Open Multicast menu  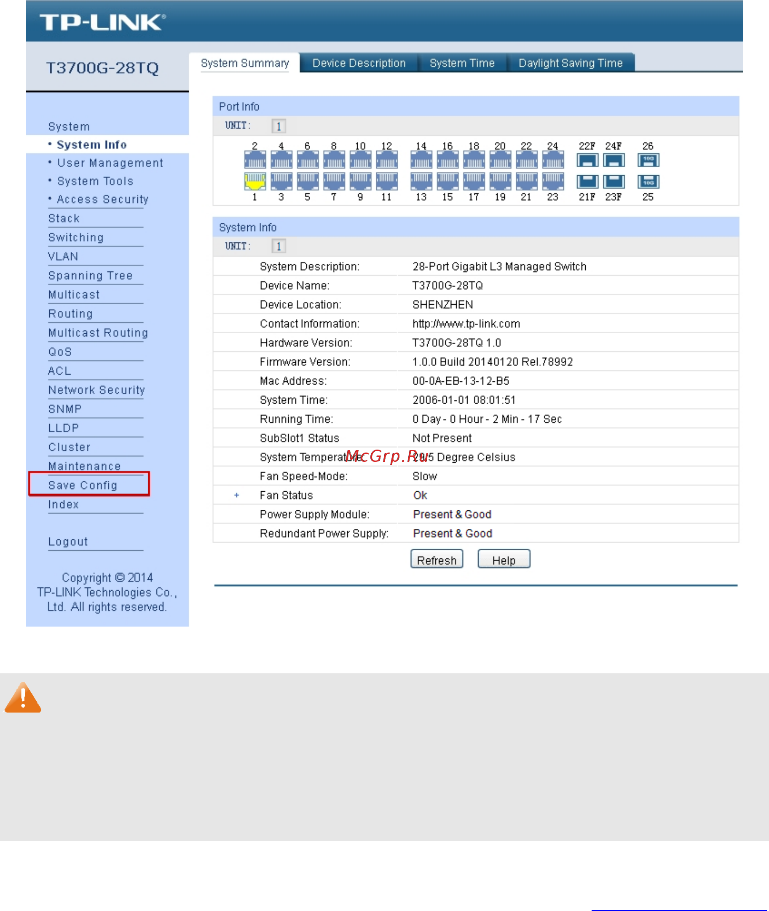click(x=74, y=295)
